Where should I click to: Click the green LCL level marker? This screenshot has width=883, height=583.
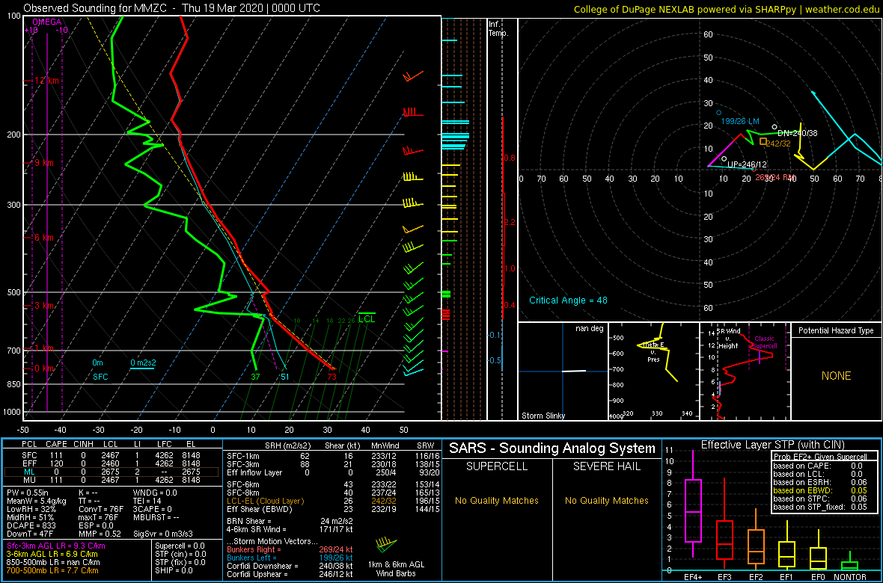367,318
